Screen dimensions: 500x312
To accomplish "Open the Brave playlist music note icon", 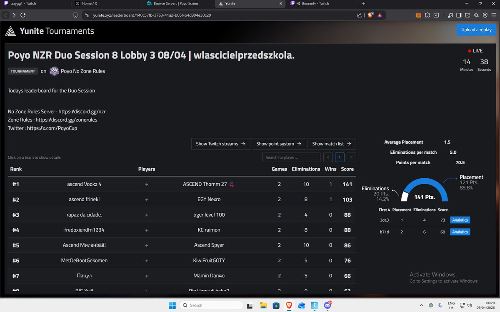I will pos(450,15).
